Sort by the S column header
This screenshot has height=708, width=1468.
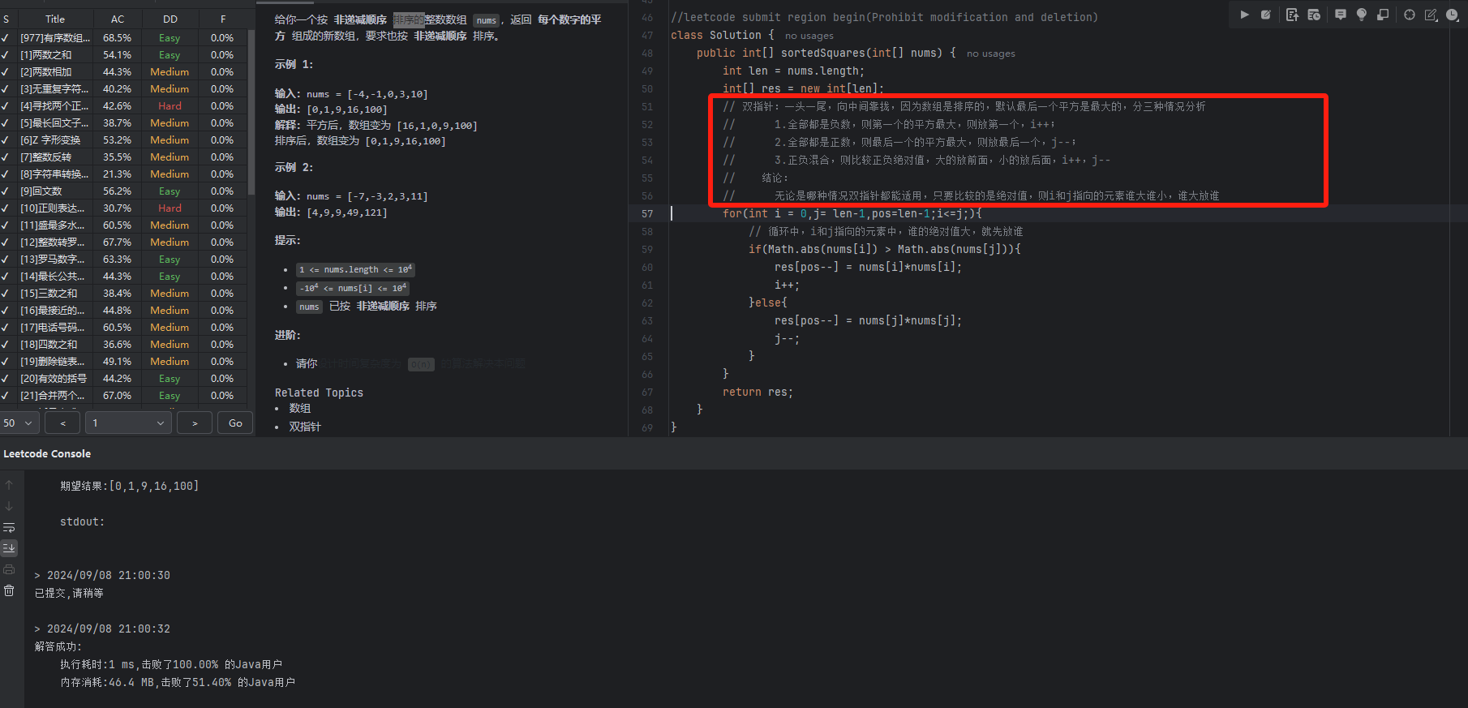coord(6,19)
